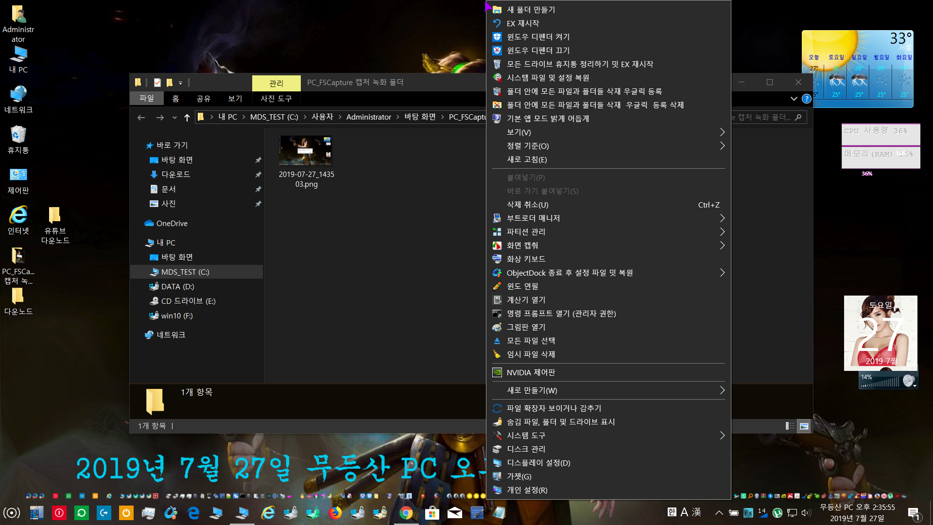Screen dimensions: 933x525
Task: Open OneDrive in the navigation pane
Action: tap(166, 224)
